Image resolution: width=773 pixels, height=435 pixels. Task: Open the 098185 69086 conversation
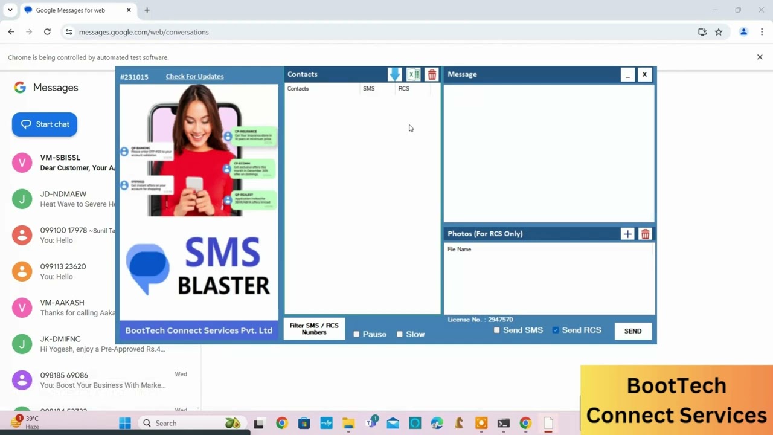point(100,380)
